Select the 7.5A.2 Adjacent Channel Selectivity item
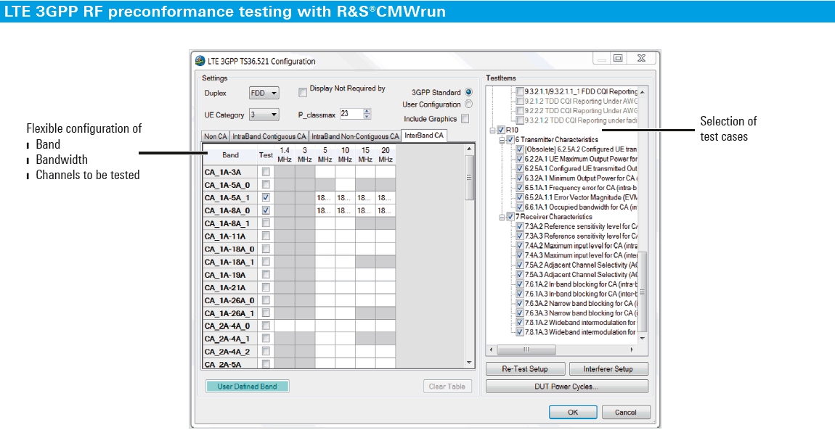This screenshot has height=446, width=835. tap(581, 265)
